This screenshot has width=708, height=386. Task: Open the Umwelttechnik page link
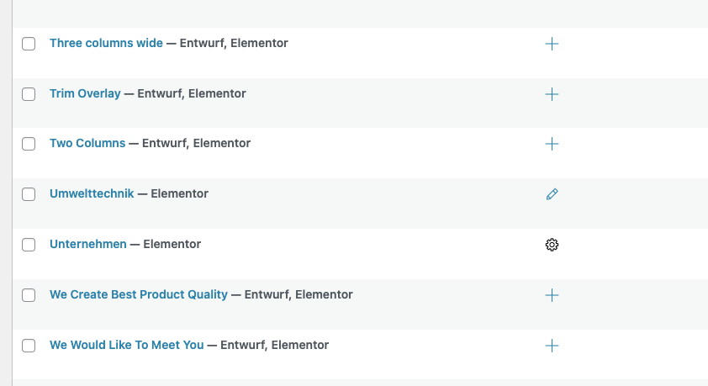pos(92,193)
